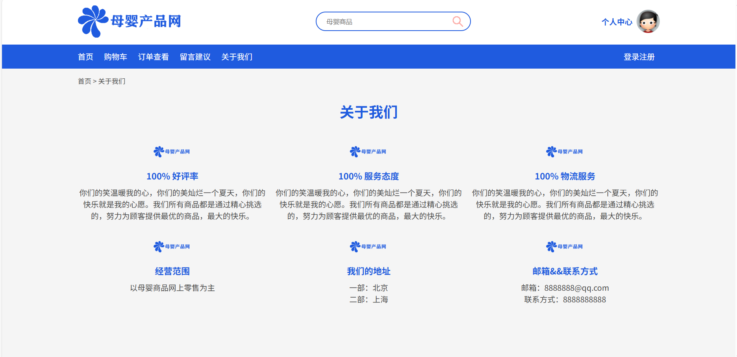The height and width of the screenshot is (357, 737).
Task: Click the logo above 经营范围
Action: [x=172, y=247]
